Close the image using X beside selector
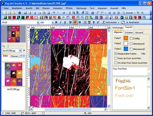153x116 pixels. [x=24, y=50]
